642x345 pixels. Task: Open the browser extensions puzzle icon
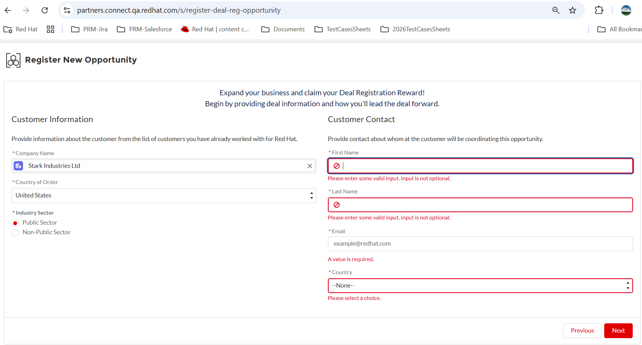pos(599,10)
